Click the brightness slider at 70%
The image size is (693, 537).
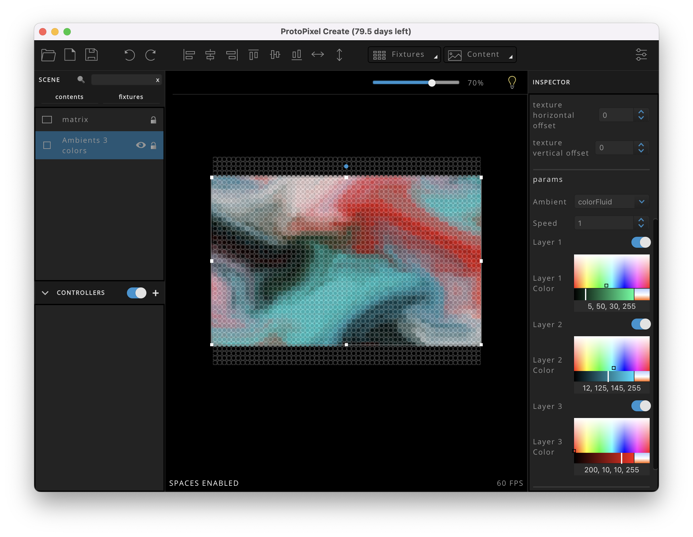[432, 83]
